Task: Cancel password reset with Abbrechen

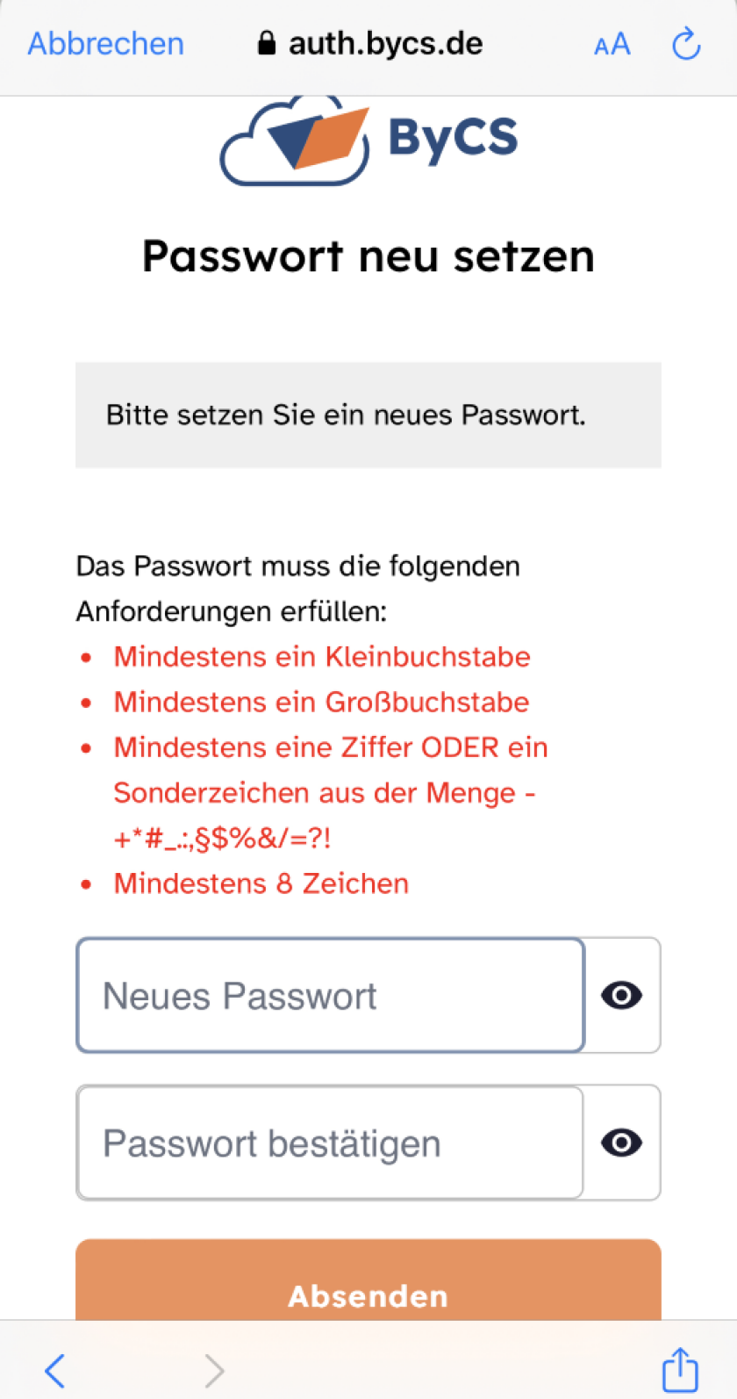Action: pos(104,43)
